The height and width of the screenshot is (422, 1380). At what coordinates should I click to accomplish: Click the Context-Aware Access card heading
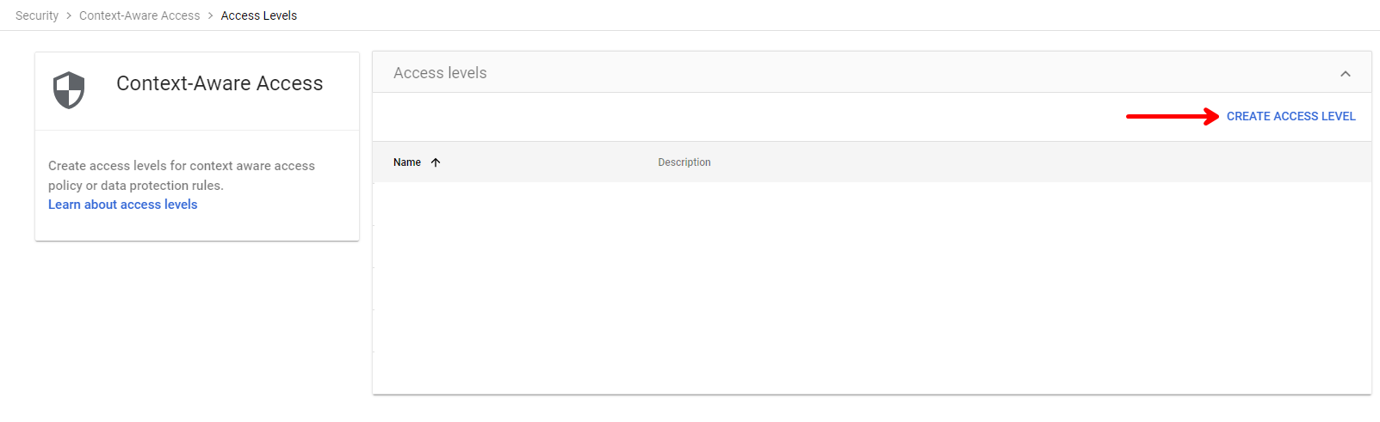220,83
